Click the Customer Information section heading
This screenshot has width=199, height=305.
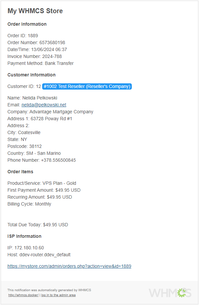point(32,75)
